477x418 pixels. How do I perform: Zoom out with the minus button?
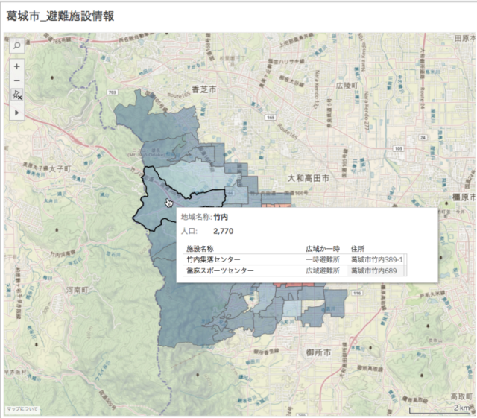click(16, 80)
